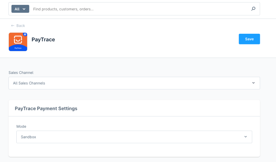Screen dimensions: 276x162
Task: Click the smiley bag symbol in the logo
Action: pyautogui.click(x=18, y=40)
